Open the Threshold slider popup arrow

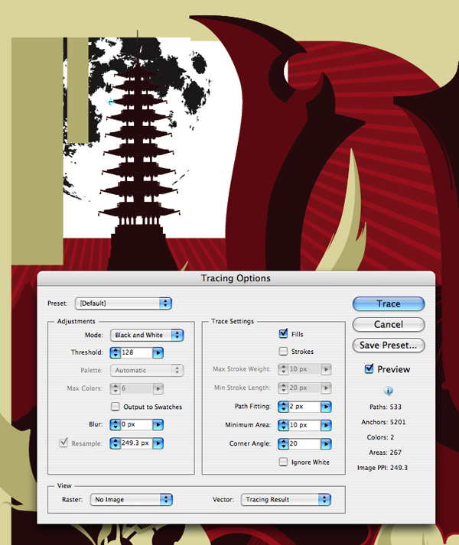pos(158,353)
